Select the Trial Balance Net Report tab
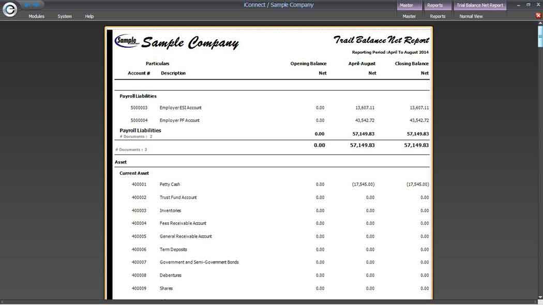 click(480, 5)
